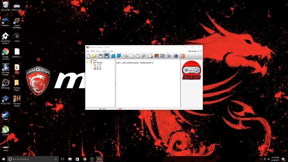Click the icon size description text line

click(x=135, y=63)
